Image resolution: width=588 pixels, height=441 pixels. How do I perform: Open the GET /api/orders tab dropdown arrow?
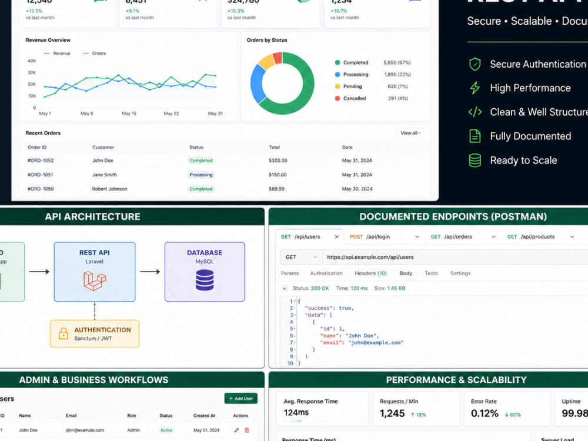point(493,236)
